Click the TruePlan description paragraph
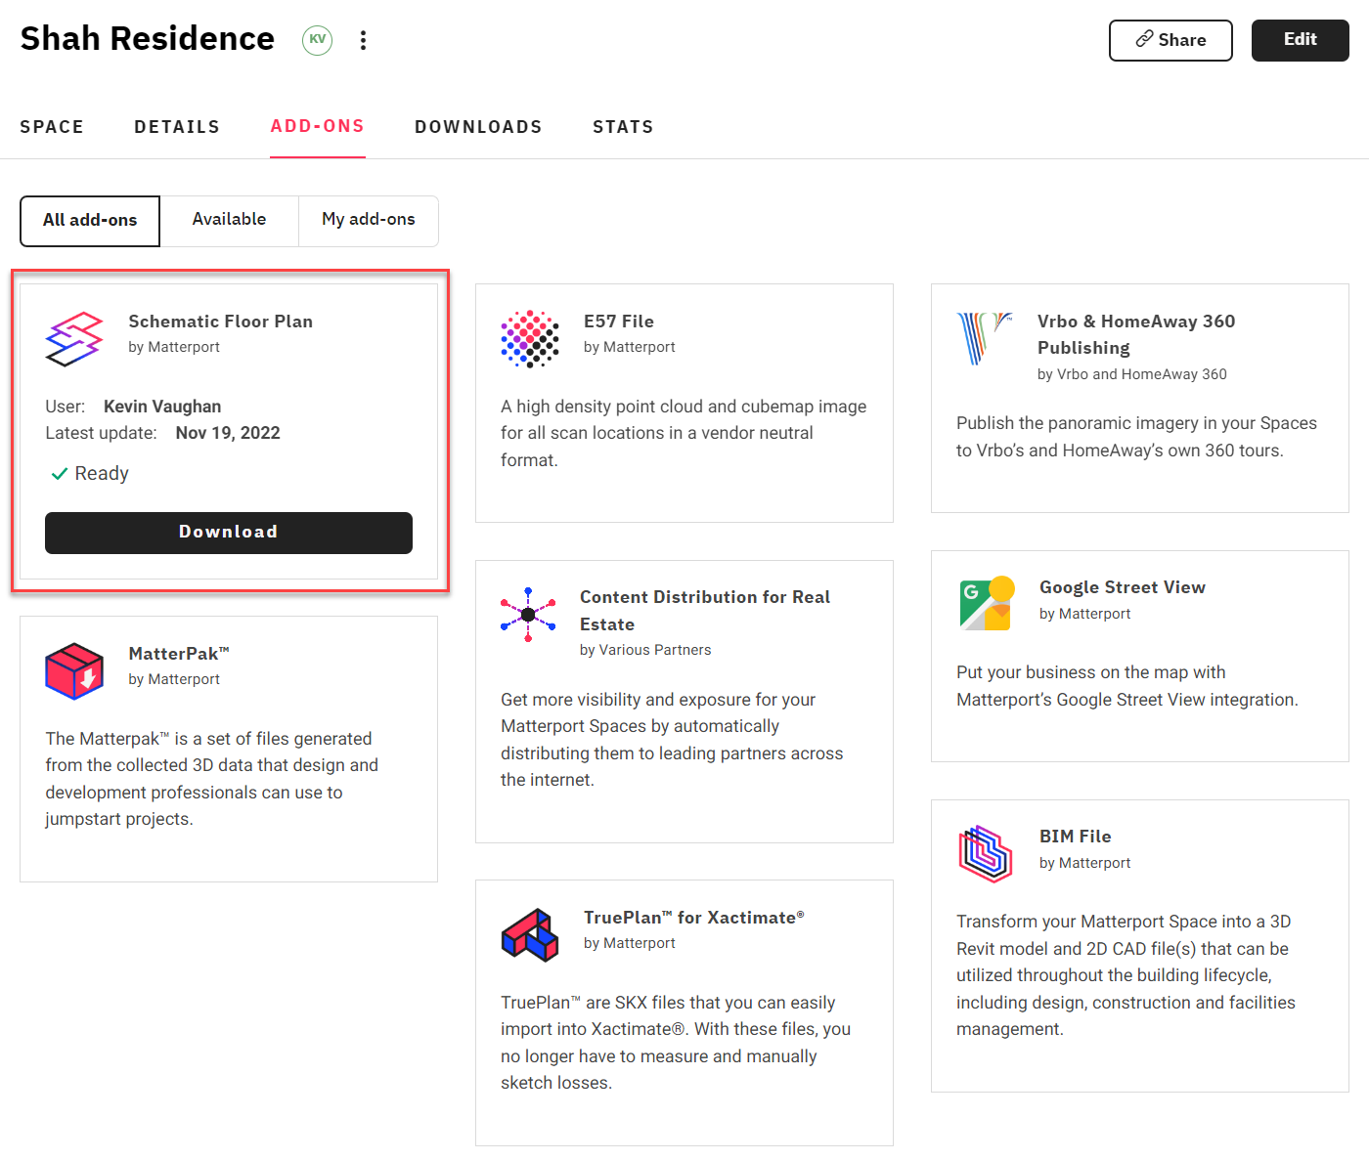 coord(676,1043)
